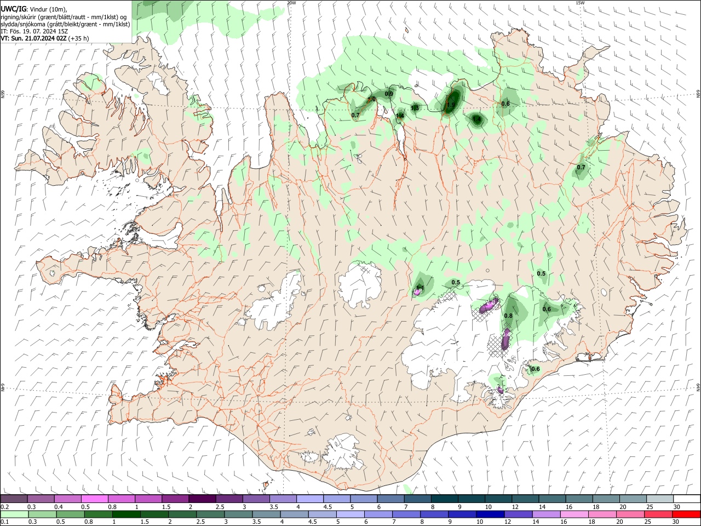The width and height of the screenshot is (701, 526).
Task: Click the darkest purple 2 mm snow swatch
Action: pyautogui.click(x=202, y=499)
